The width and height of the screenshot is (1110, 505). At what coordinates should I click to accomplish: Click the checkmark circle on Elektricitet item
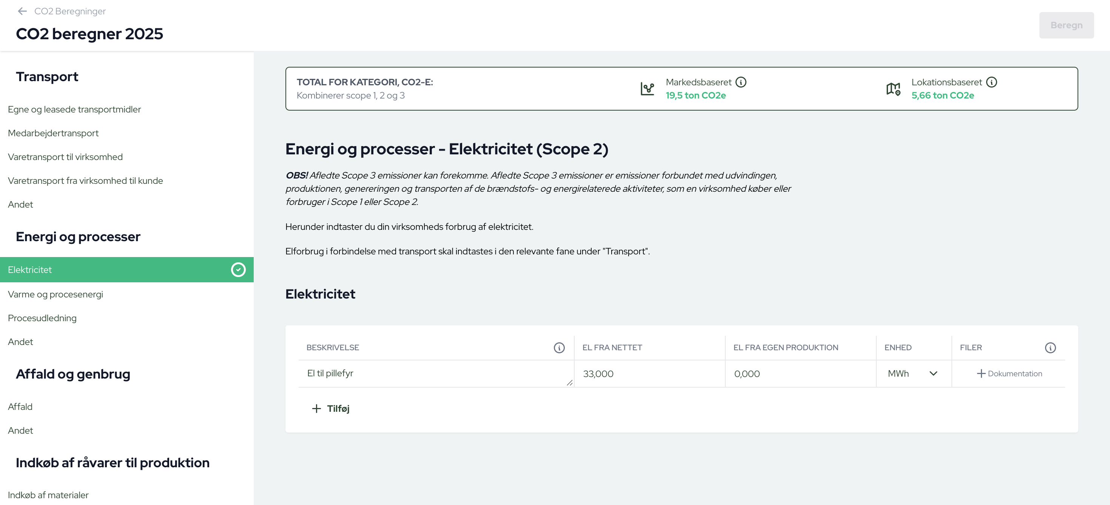238,270
